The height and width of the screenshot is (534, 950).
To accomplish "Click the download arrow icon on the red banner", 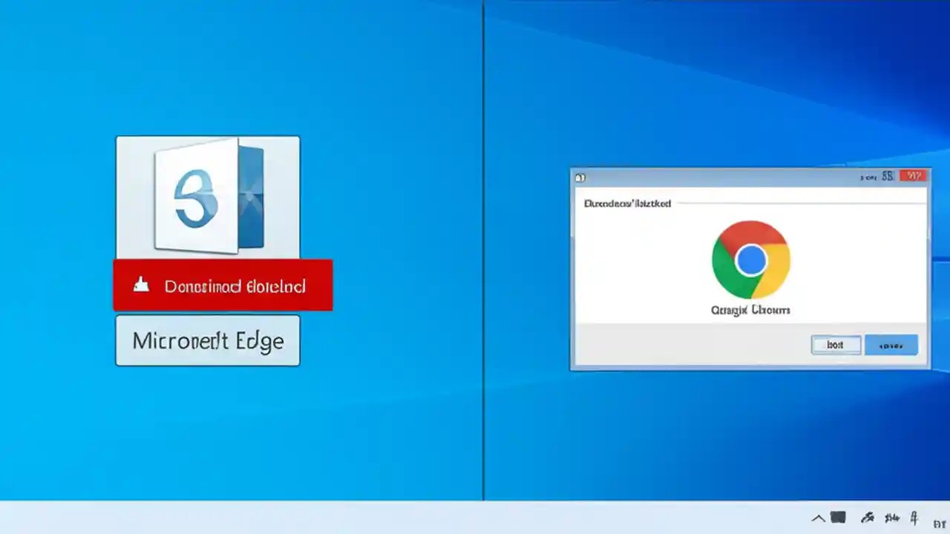I will tap(141, 285).
